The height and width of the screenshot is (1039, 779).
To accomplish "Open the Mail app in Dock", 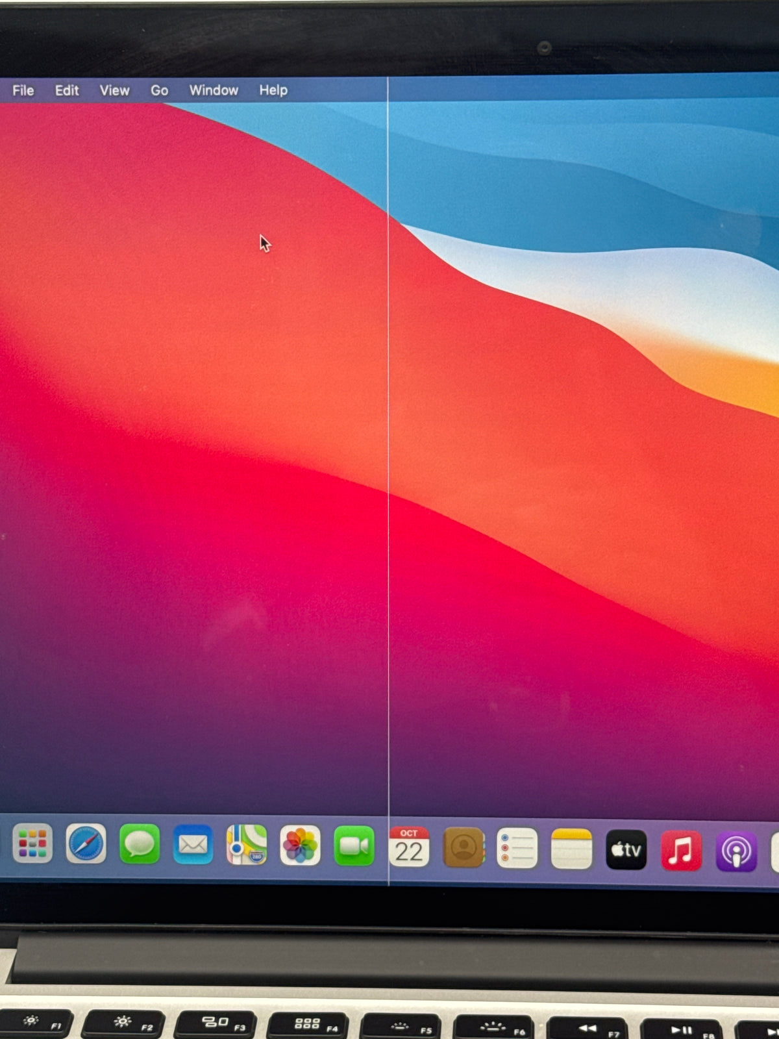I will pyautogui.click(x=193, y=844).
